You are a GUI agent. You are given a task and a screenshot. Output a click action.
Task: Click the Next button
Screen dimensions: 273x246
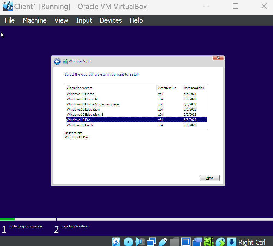click(210, 178)
